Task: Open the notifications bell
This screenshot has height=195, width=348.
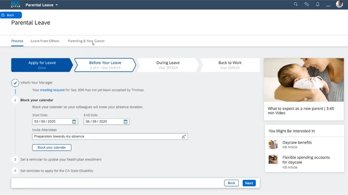Action: pos(318,5)
